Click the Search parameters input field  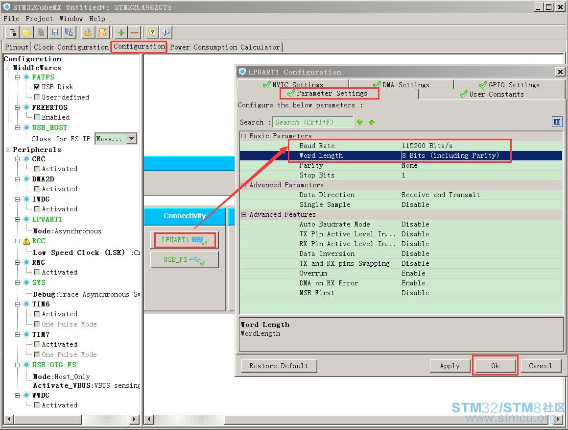pyautogui.click(x=312, y=122)
